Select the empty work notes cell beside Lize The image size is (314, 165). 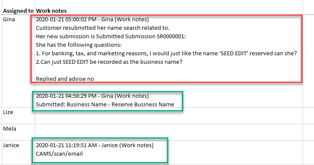click(x=169, y=116)
